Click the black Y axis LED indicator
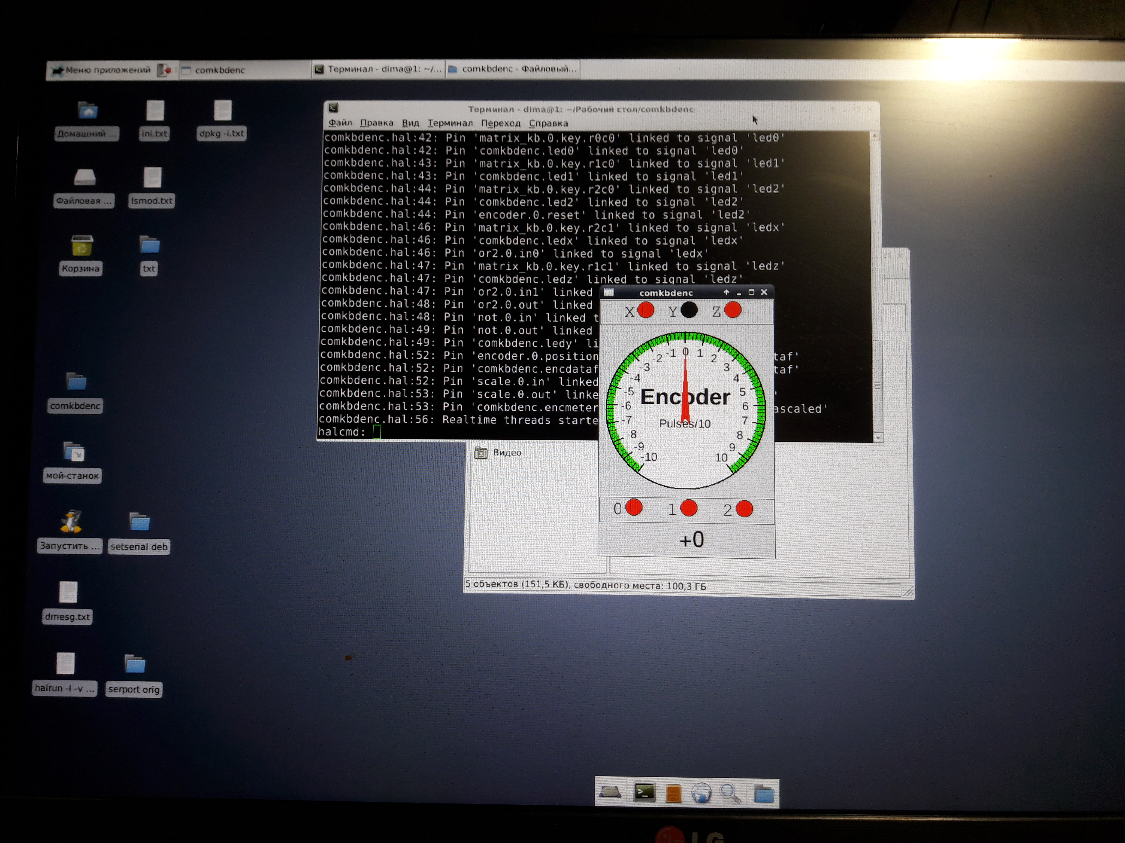1125x843 pixels. coord(689,310)
